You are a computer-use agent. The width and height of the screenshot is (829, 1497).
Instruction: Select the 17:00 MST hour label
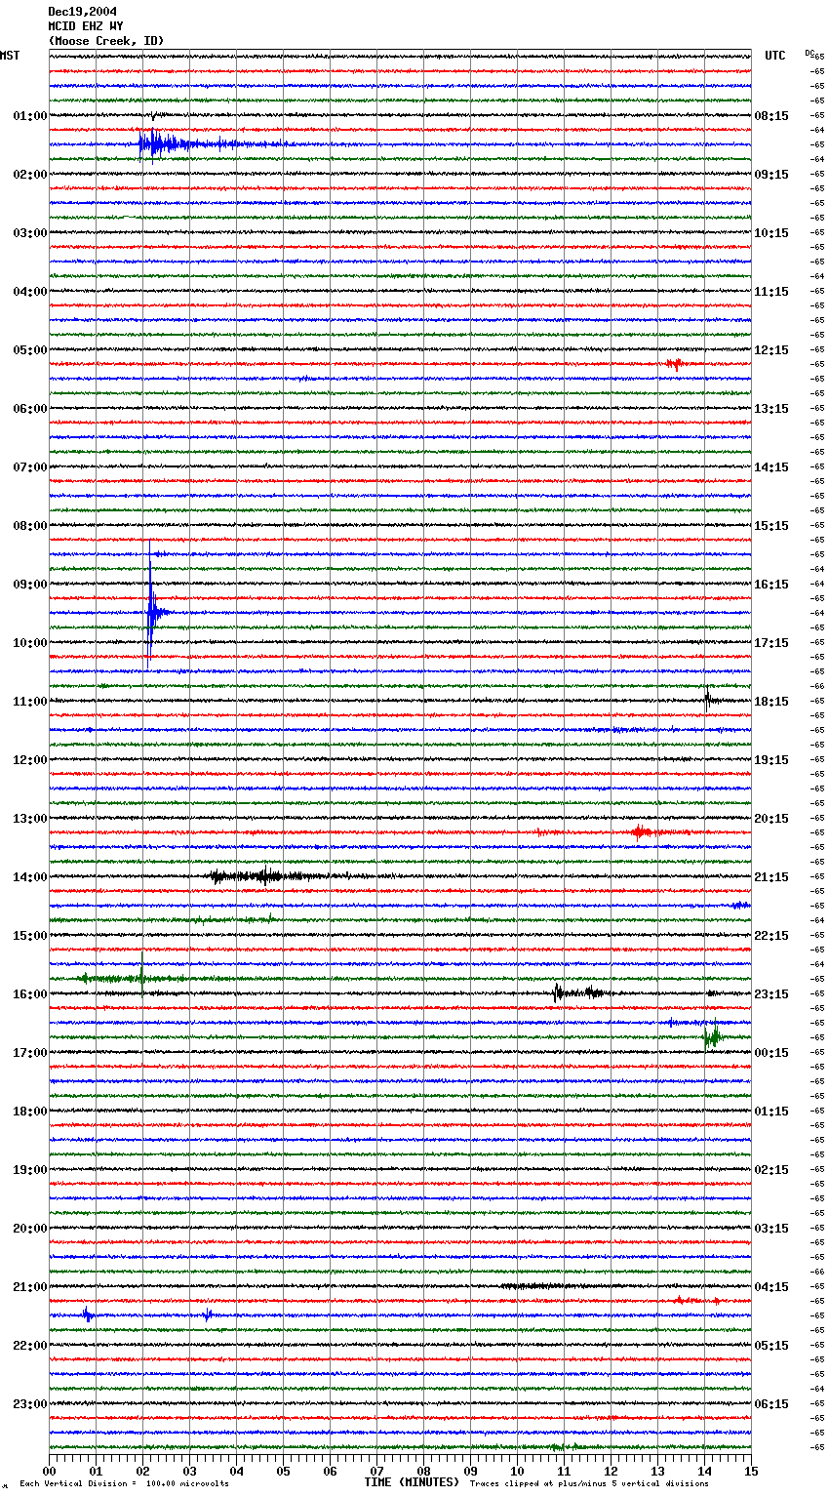29,1052
